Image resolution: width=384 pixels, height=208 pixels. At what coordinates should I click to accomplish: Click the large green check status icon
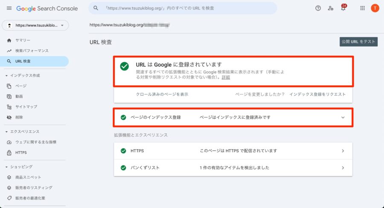point(125,66)
